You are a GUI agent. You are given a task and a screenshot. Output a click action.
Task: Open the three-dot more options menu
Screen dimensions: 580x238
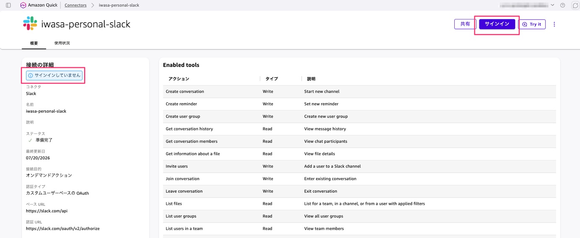tap(554, 24)
